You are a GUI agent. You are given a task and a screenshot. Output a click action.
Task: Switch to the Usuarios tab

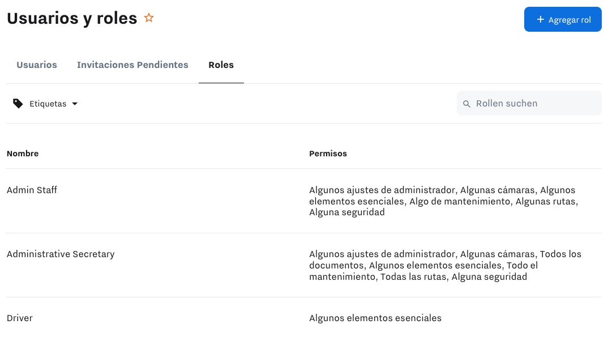37,65
